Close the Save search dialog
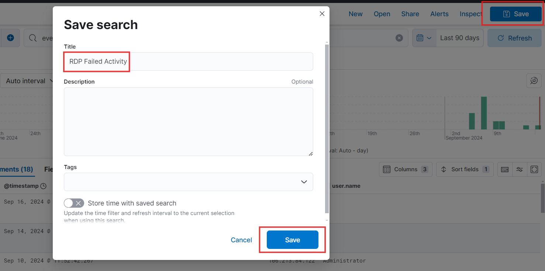This screenshot has height=271, width=545. point(322,14)
